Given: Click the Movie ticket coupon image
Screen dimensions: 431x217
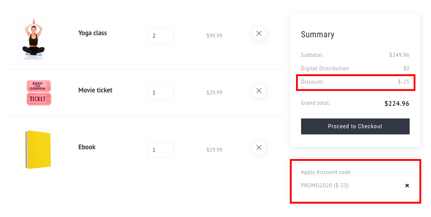Looking at the screenshot, I should 39,93.
